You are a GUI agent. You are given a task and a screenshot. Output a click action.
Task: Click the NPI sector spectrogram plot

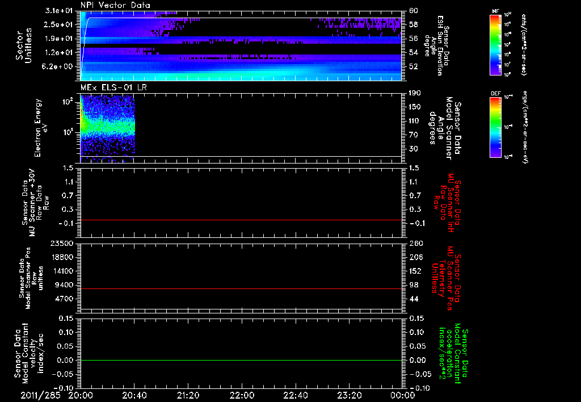point(241,46)
